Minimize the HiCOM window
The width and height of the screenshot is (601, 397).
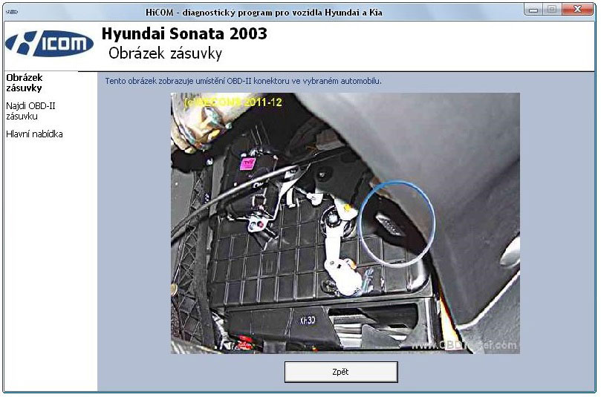(x=533, y=10)
